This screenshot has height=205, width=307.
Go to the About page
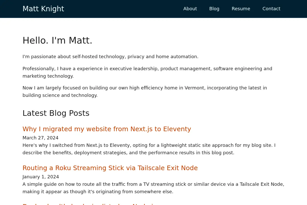point(190,9)
